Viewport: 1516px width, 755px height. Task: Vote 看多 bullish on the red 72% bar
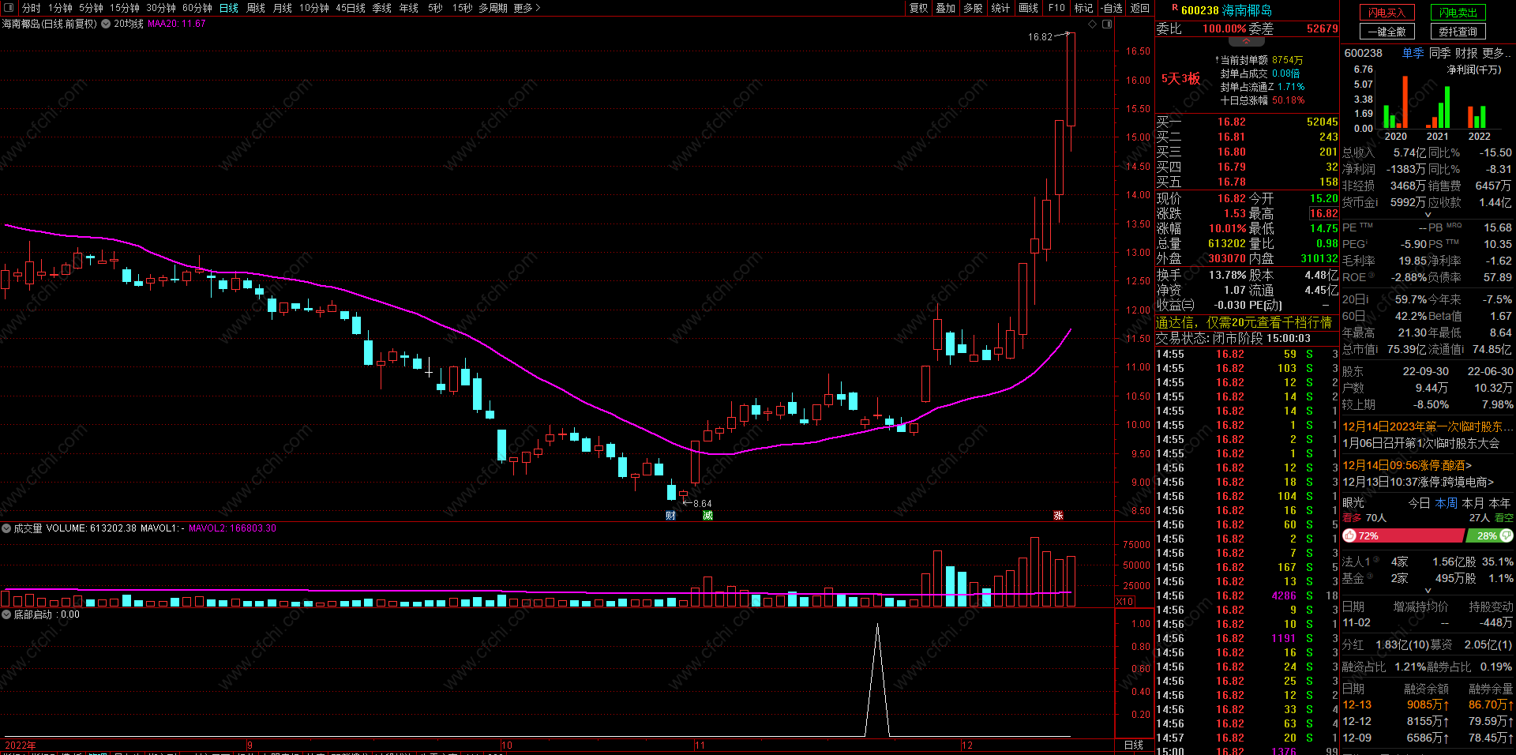pos(1403,535)
